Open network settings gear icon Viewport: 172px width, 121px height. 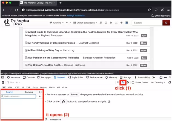170,82
